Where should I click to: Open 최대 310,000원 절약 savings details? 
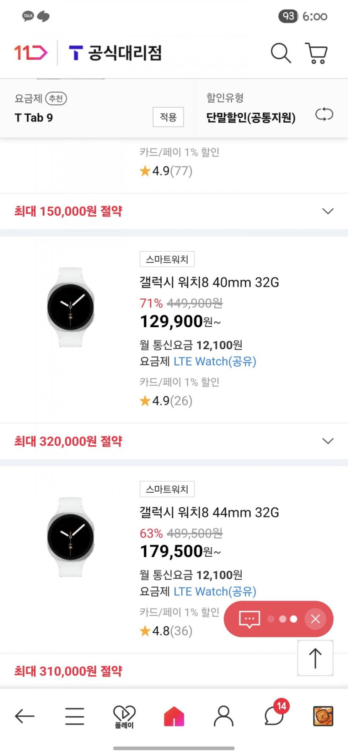(x=68, y=671)
